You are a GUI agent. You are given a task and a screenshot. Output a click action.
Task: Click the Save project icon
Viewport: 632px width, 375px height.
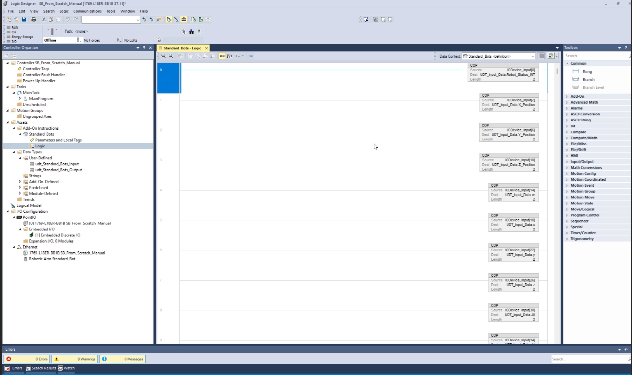click(x=24, y=19)
